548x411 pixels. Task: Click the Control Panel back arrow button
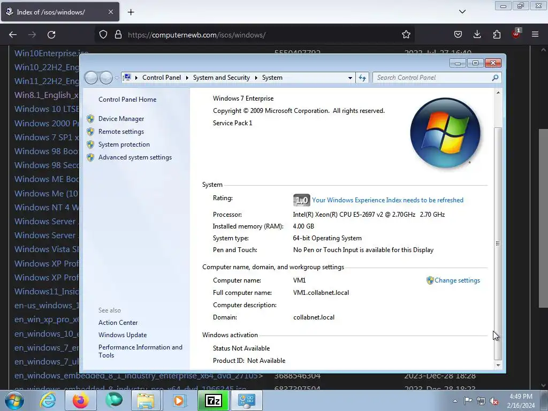[x=91, y=78]
